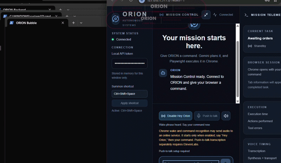Image resolution: width=281 pixels, height=163 pixels.
Task: Click the "Local API token" label
Action: tap(122, 54)
